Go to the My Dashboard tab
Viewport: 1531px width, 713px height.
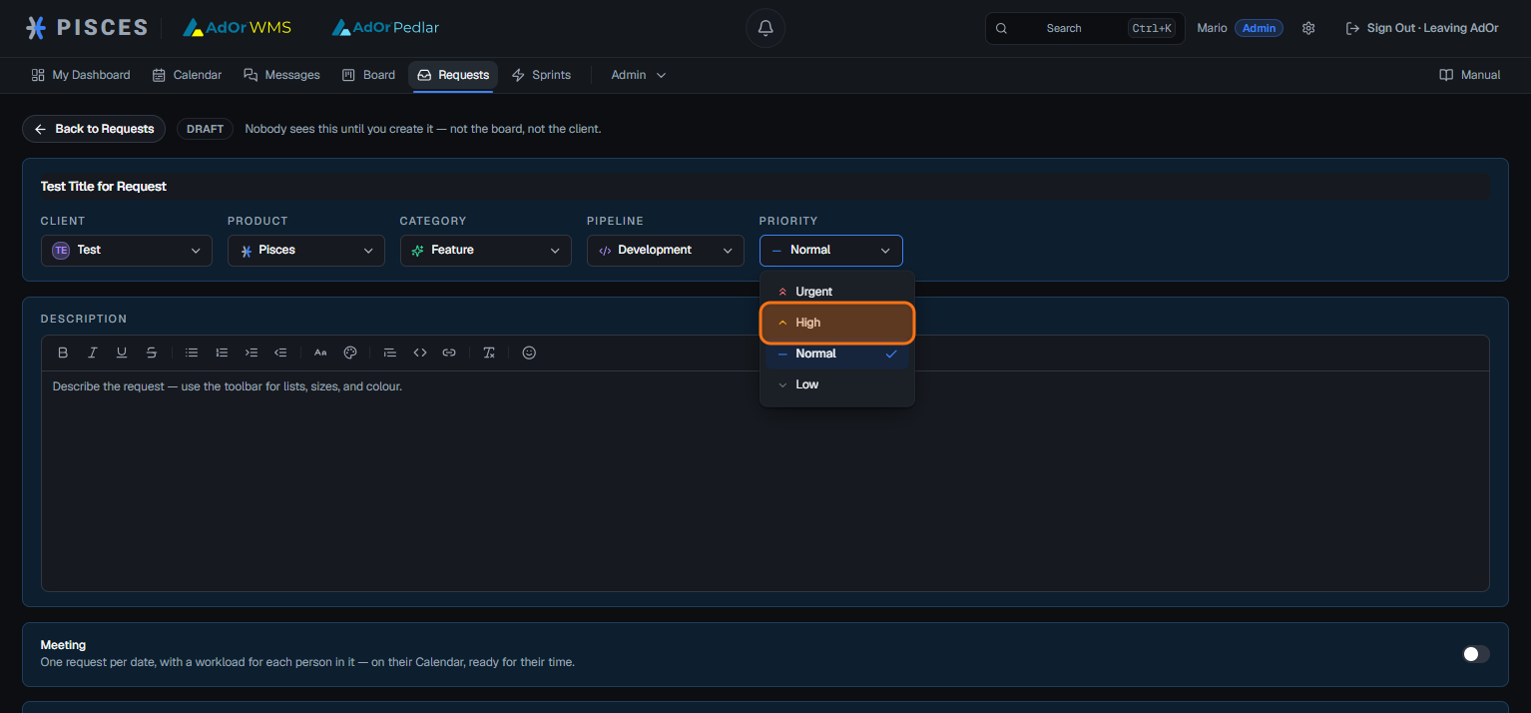click(x=81, y=75)
